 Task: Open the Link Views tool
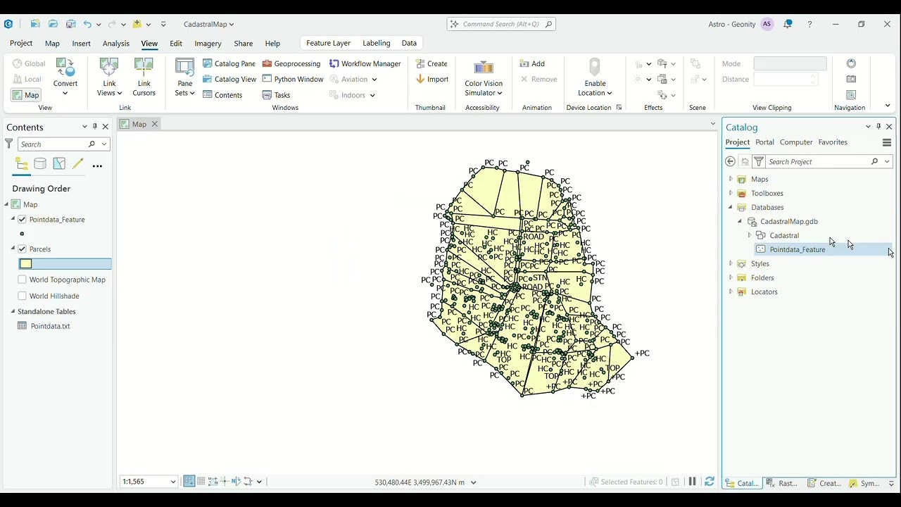[x=109, y=77]
